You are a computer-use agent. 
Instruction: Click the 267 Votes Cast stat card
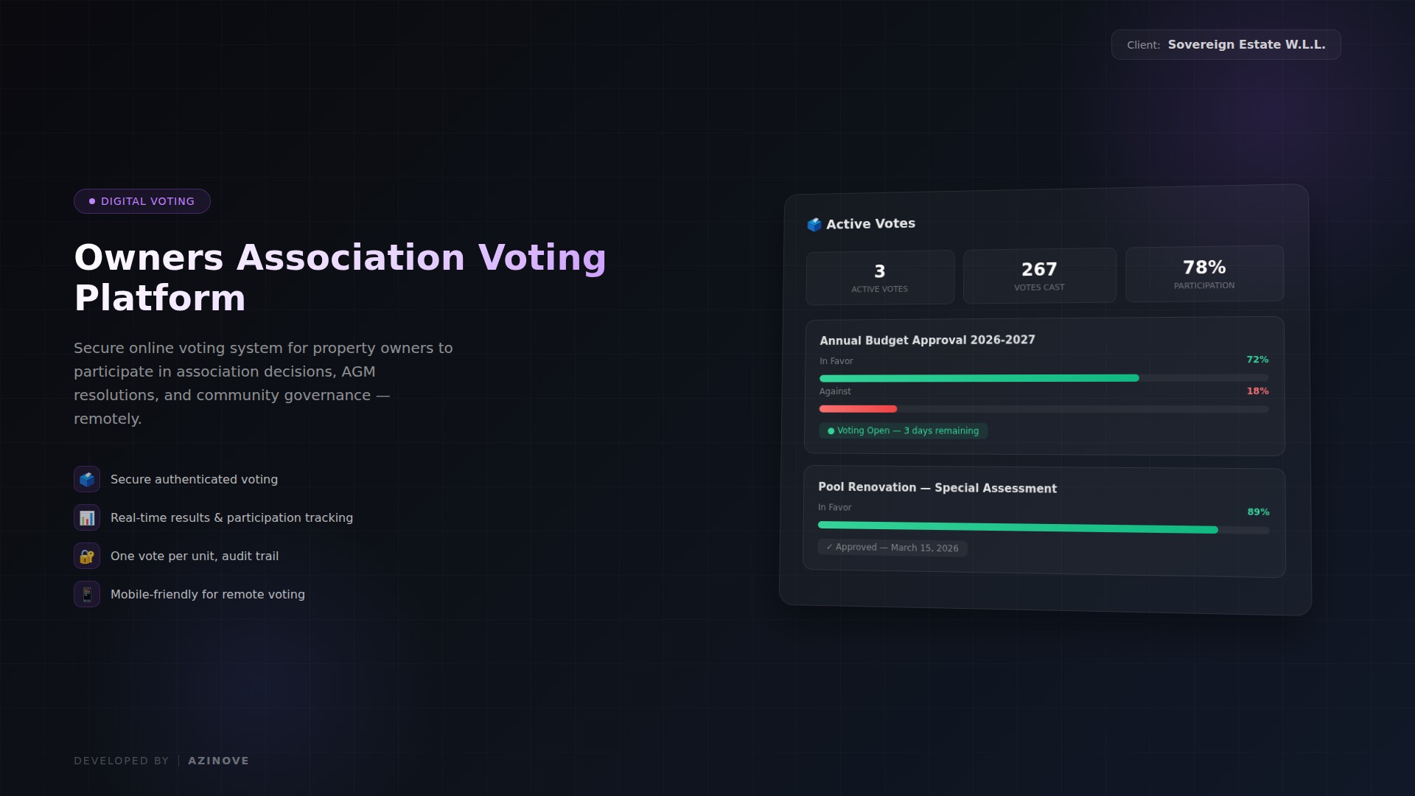(x=1039, y=276)
